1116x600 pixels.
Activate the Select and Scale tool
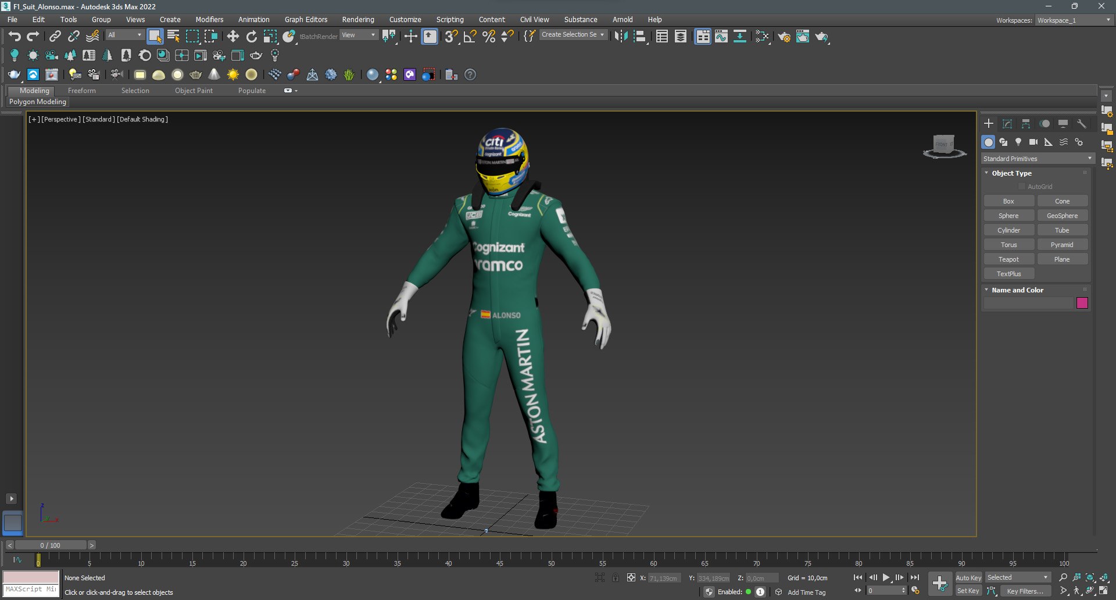[x=270, y=37]
